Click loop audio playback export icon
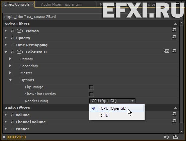The width and height of the screenshot is (186, 141). click(176, 137)
